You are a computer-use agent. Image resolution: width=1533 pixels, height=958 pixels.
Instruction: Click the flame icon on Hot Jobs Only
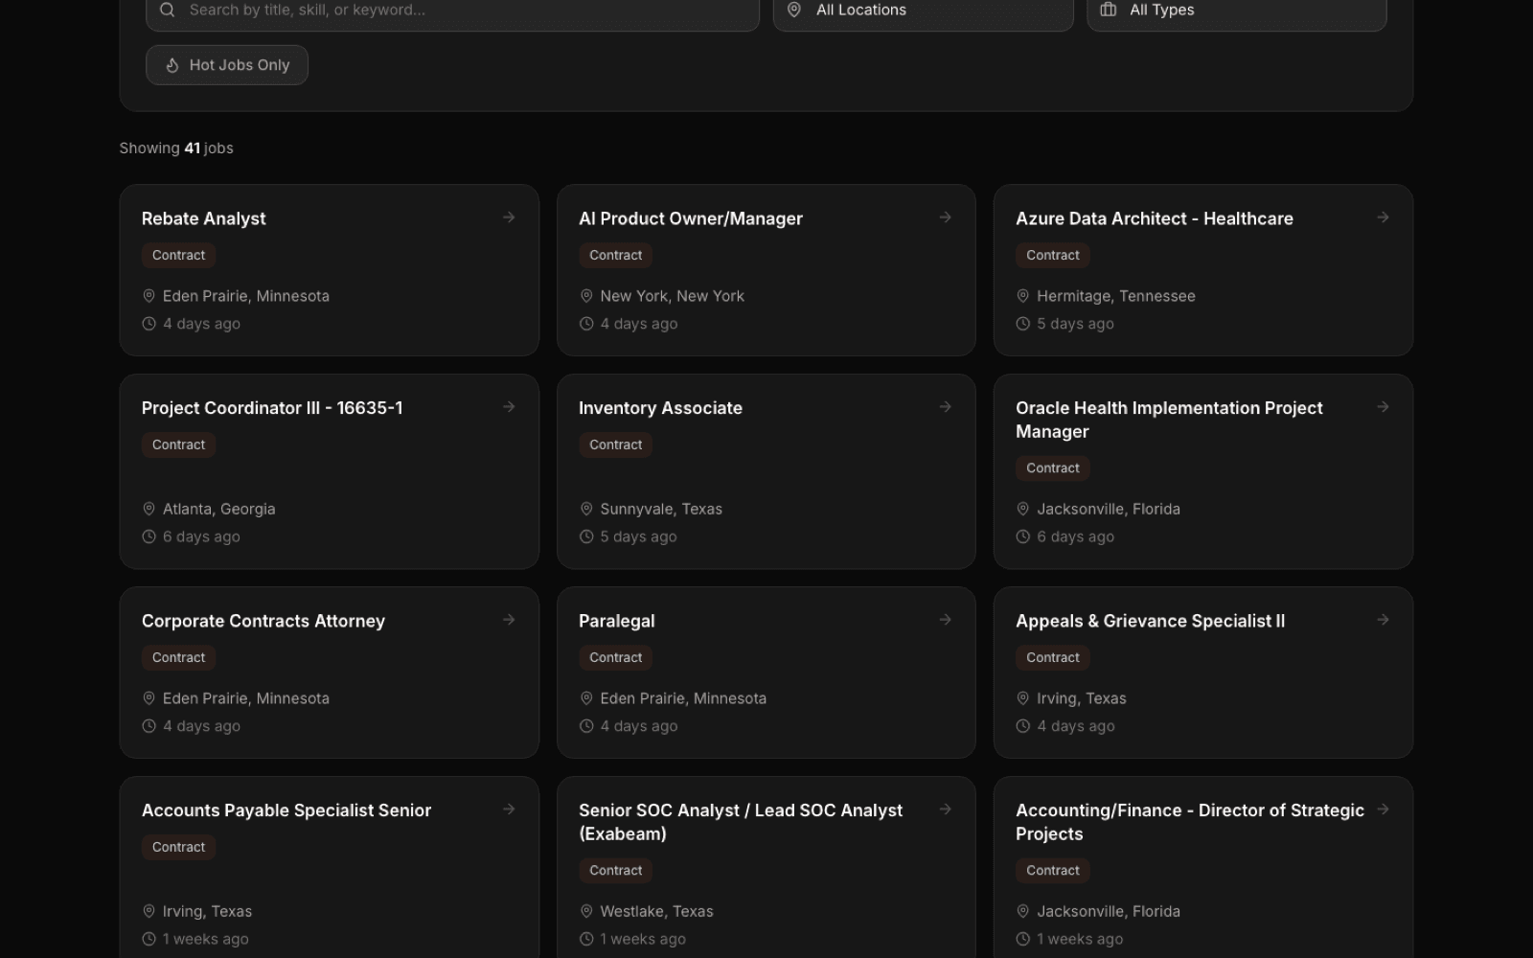(172, 65)
